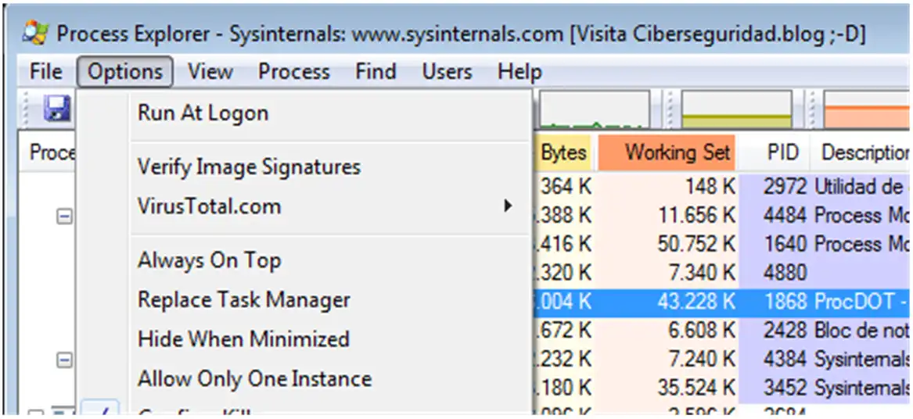Screen dimensions: 913x419
Task: Sort by PID column header
Action: [x=774, y=152]
